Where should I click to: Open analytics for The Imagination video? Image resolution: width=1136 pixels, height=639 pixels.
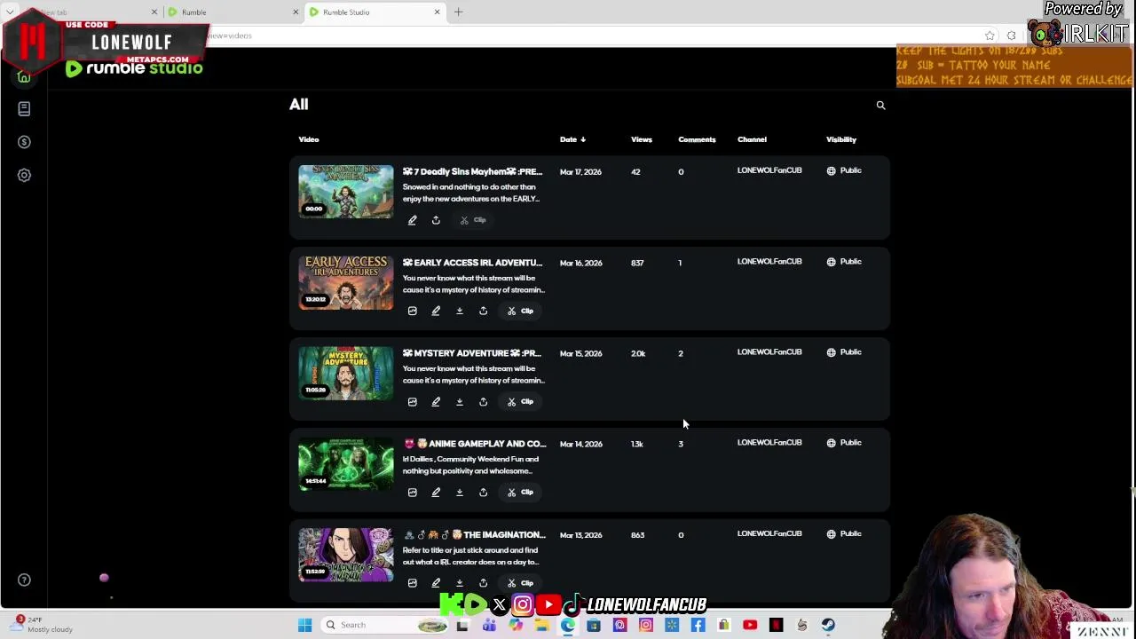(x=412, y=582)
